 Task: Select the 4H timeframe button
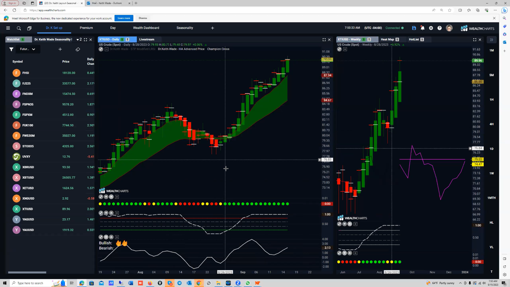click(x=491, y=124)
